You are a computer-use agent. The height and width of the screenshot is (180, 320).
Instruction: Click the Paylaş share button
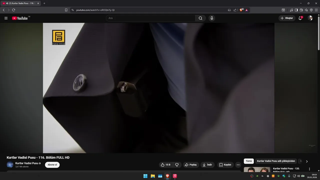click(191, 165)
